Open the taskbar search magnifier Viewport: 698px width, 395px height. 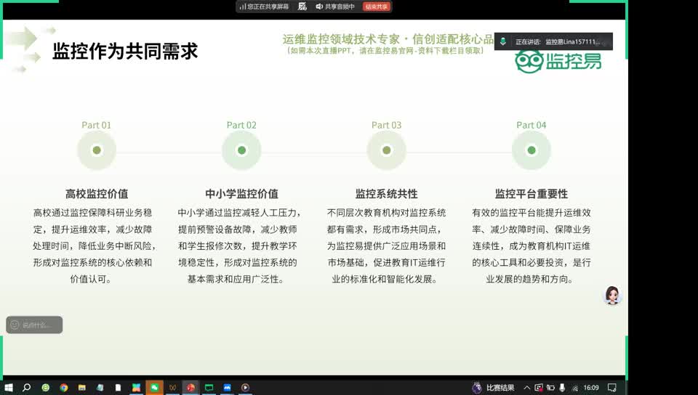tap(27, 388)
